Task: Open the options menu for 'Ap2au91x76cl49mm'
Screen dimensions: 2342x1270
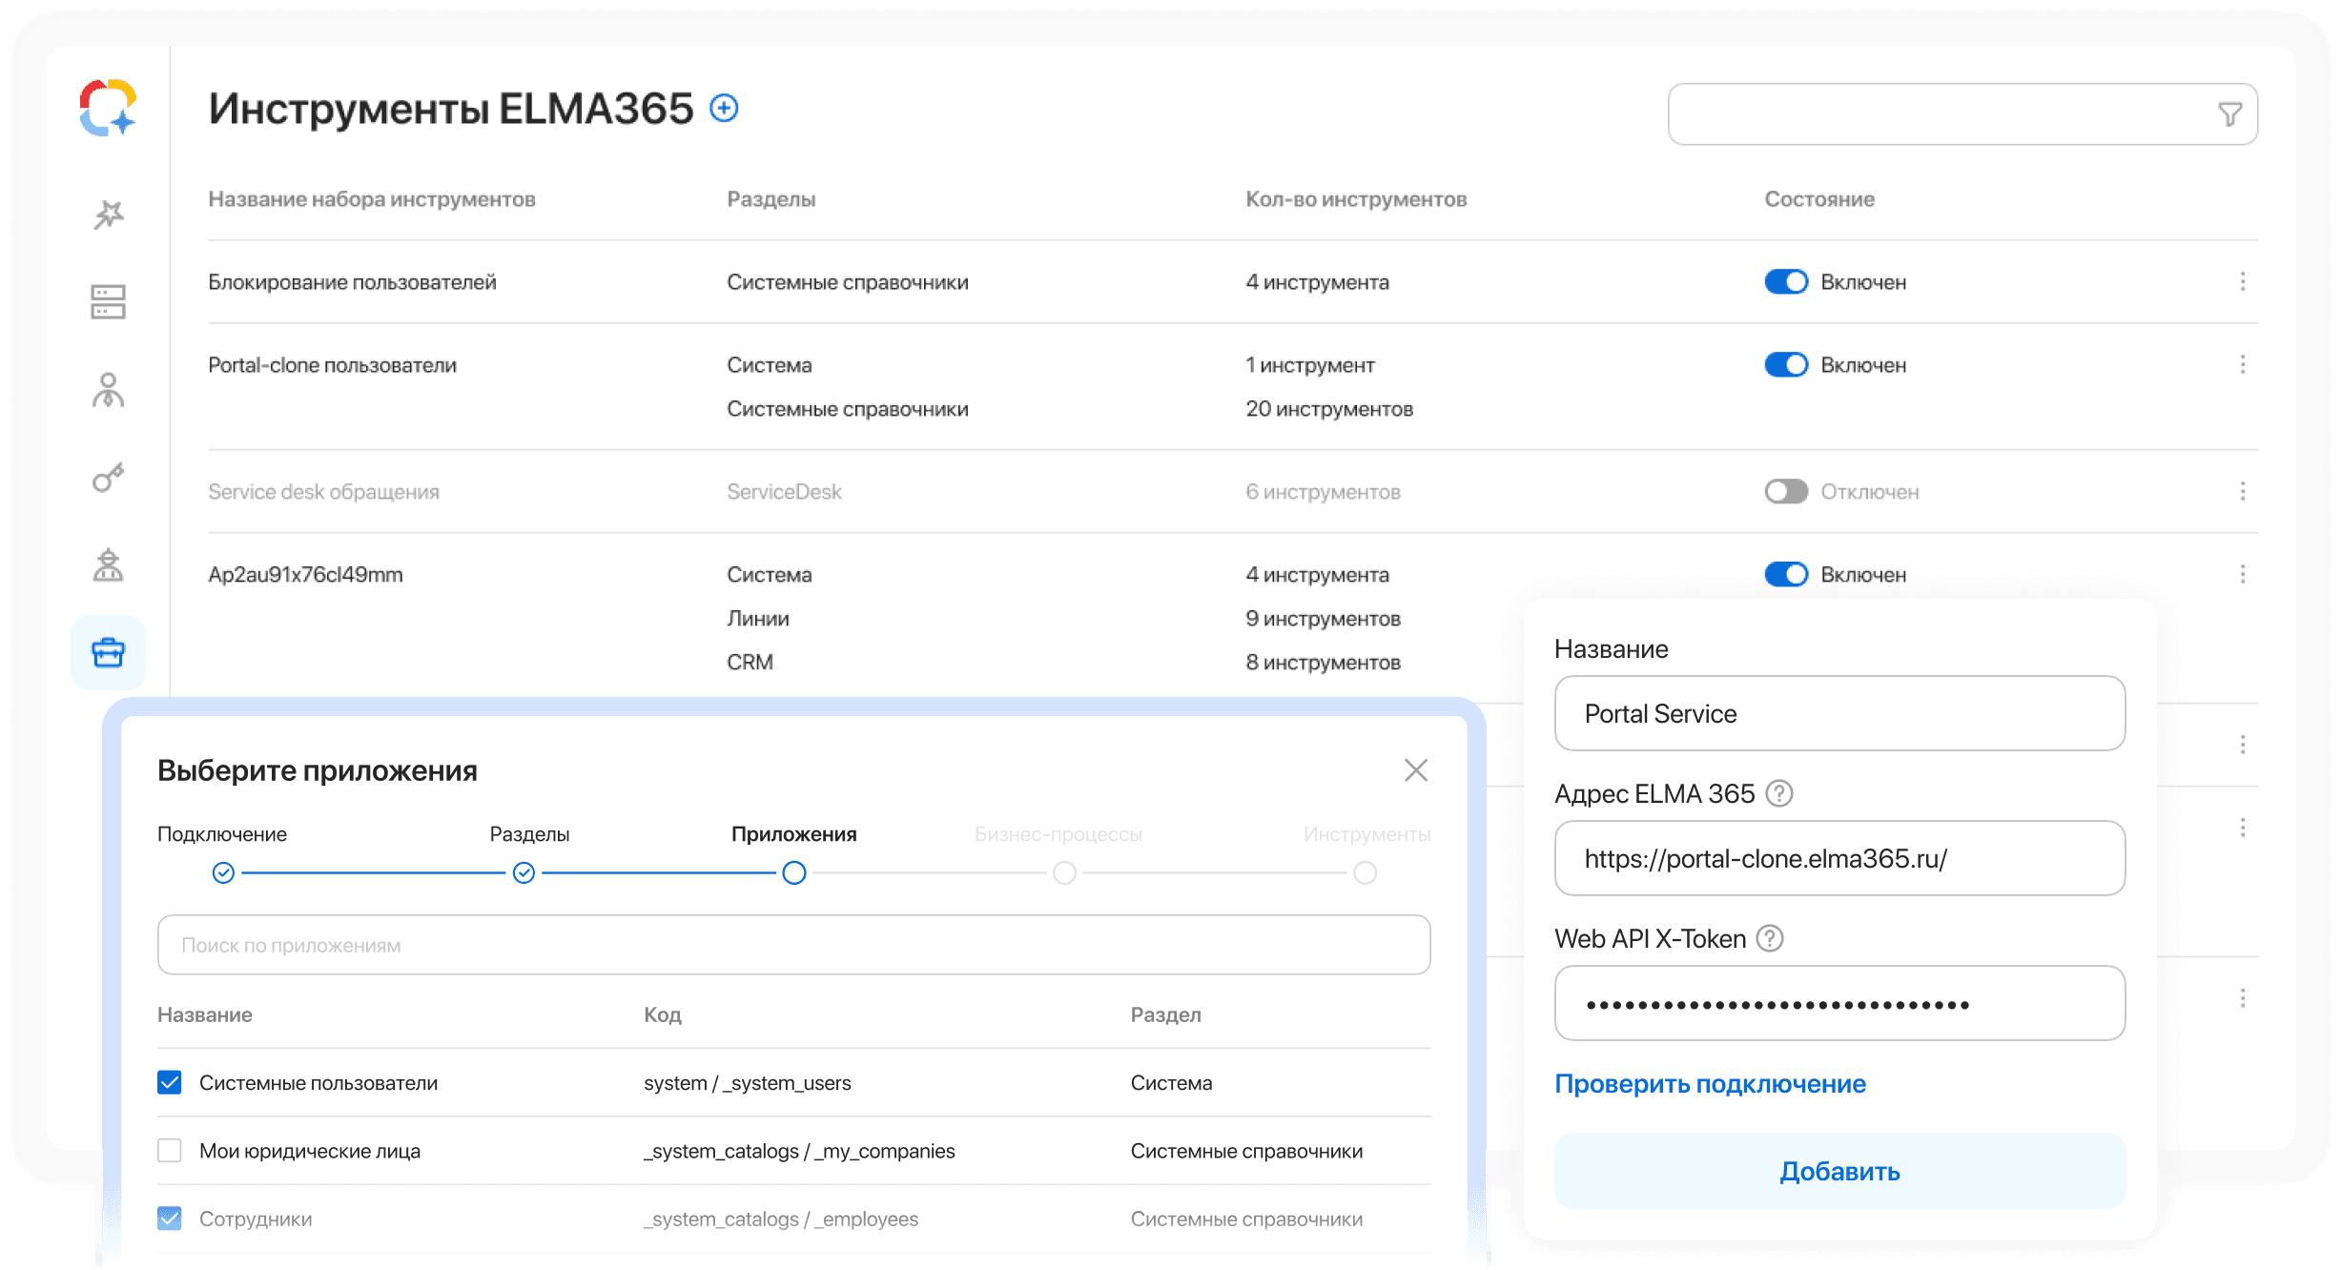Action: 2243,574
